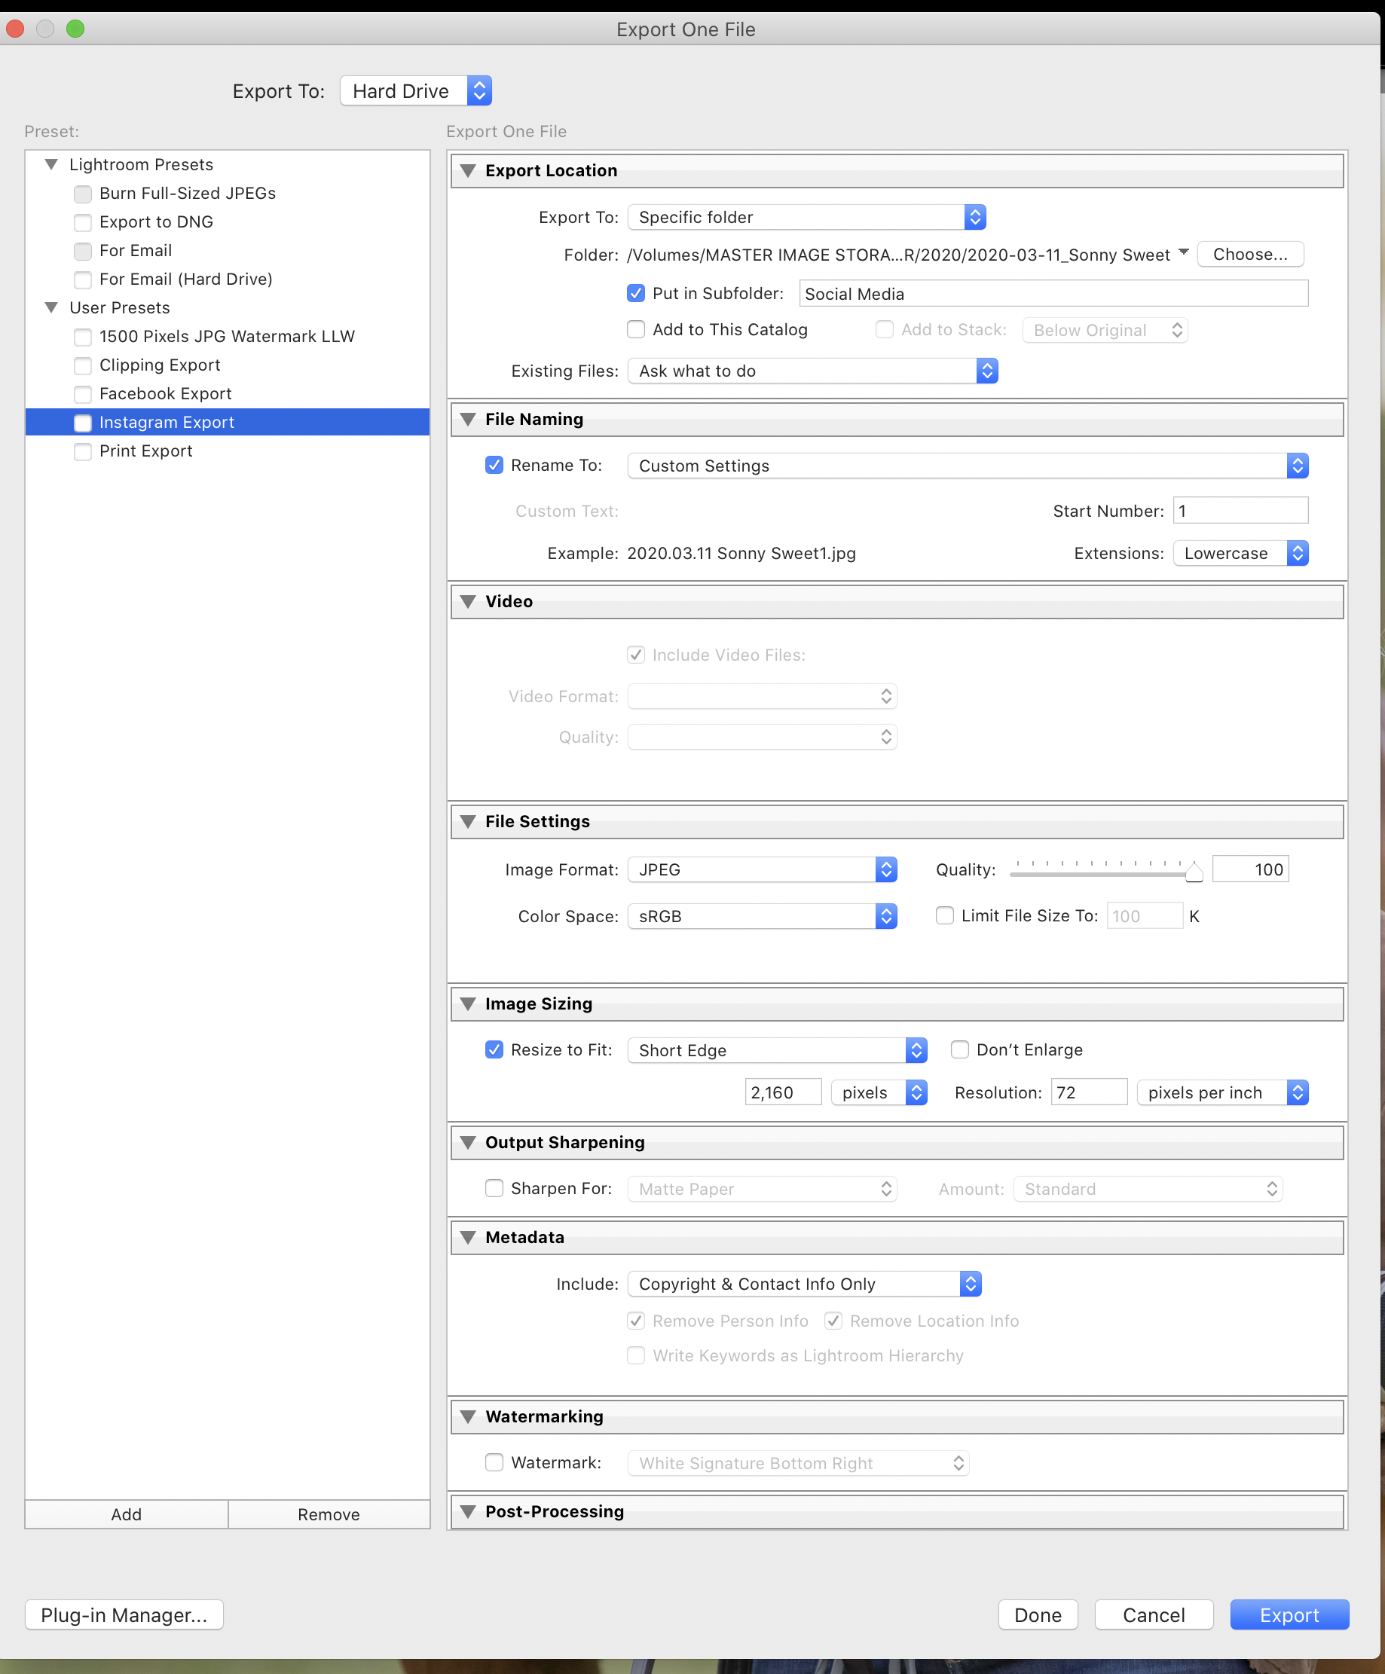Collapse the Video section triangle
This screenshot has width=1385, height=1674.
(468, 601)
